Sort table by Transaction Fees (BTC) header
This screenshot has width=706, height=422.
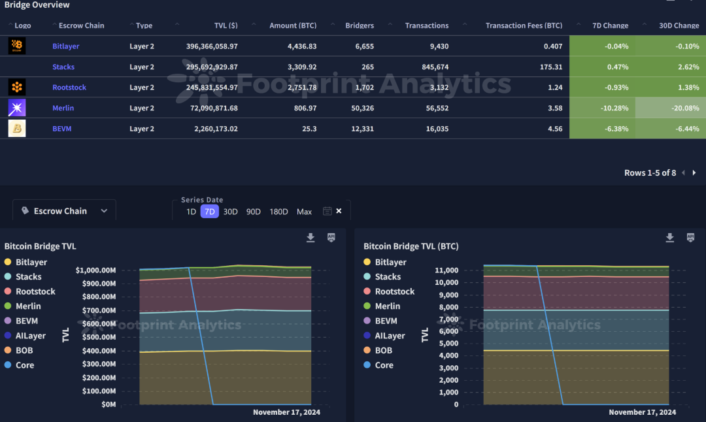524,25
